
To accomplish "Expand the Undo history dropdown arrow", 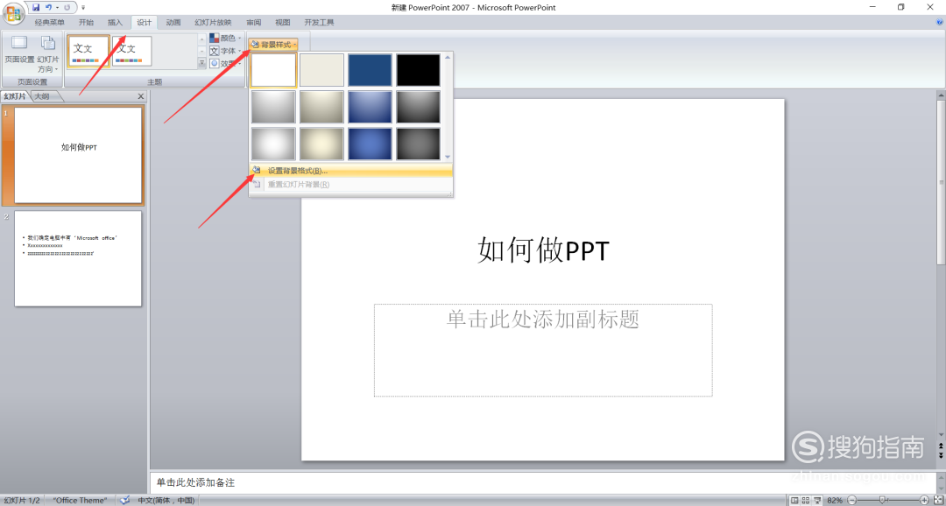I will (57, 8).
